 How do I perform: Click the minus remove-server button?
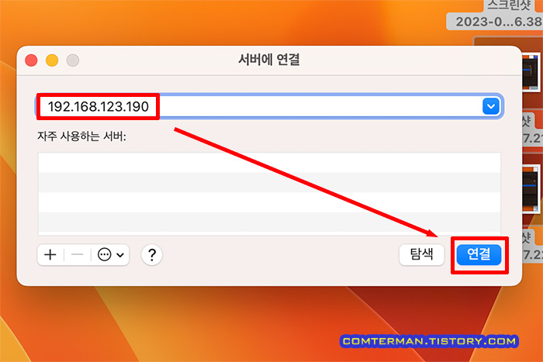[78, 255]
